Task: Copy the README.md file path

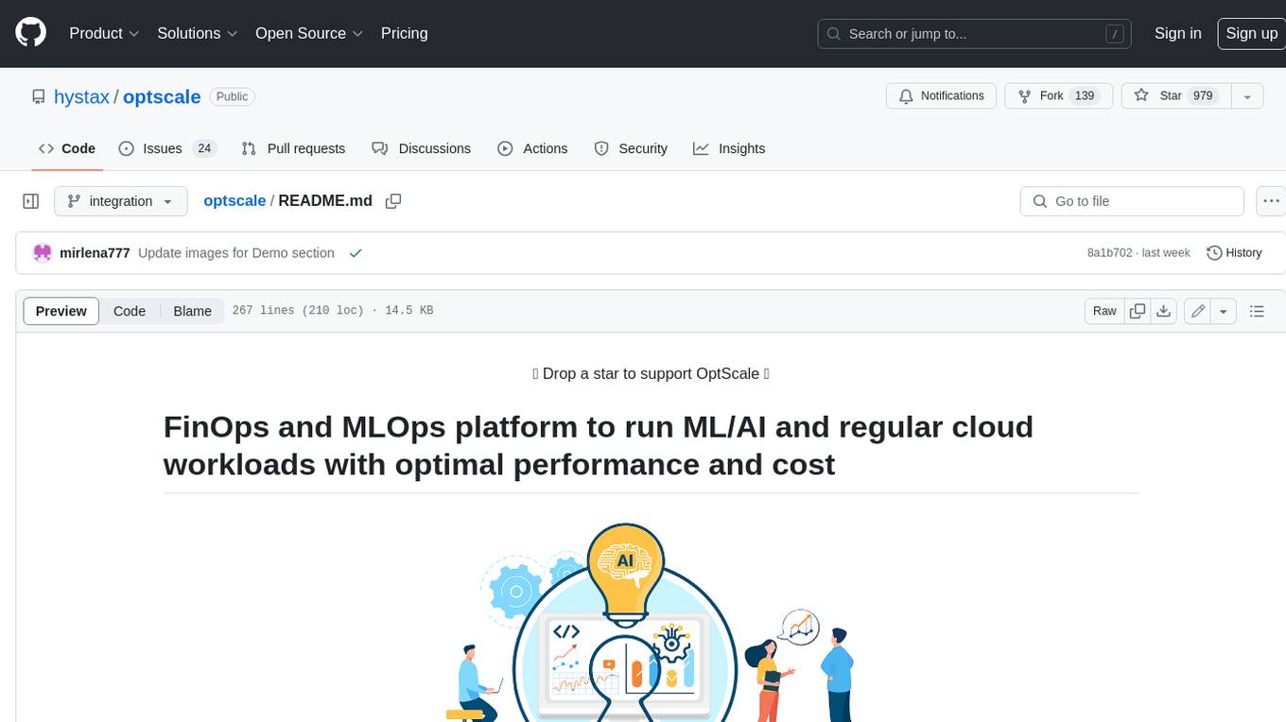Action: click(393, 201)
